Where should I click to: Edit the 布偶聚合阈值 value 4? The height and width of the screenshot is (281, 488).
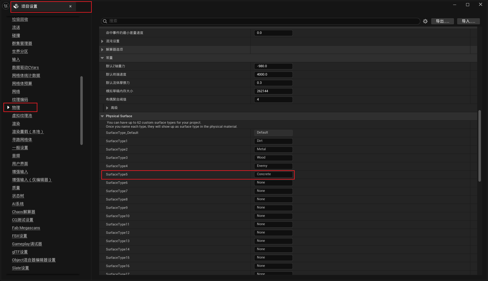point(273,100)
